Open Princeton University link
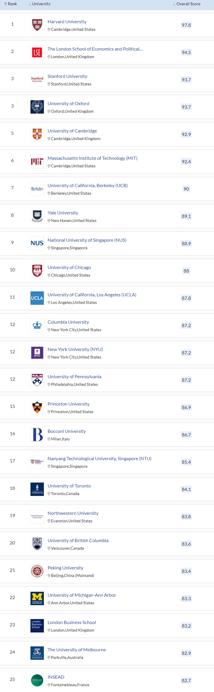Image resolution: width=214 pixels, height=692 pixels. (x=69, y=404)
